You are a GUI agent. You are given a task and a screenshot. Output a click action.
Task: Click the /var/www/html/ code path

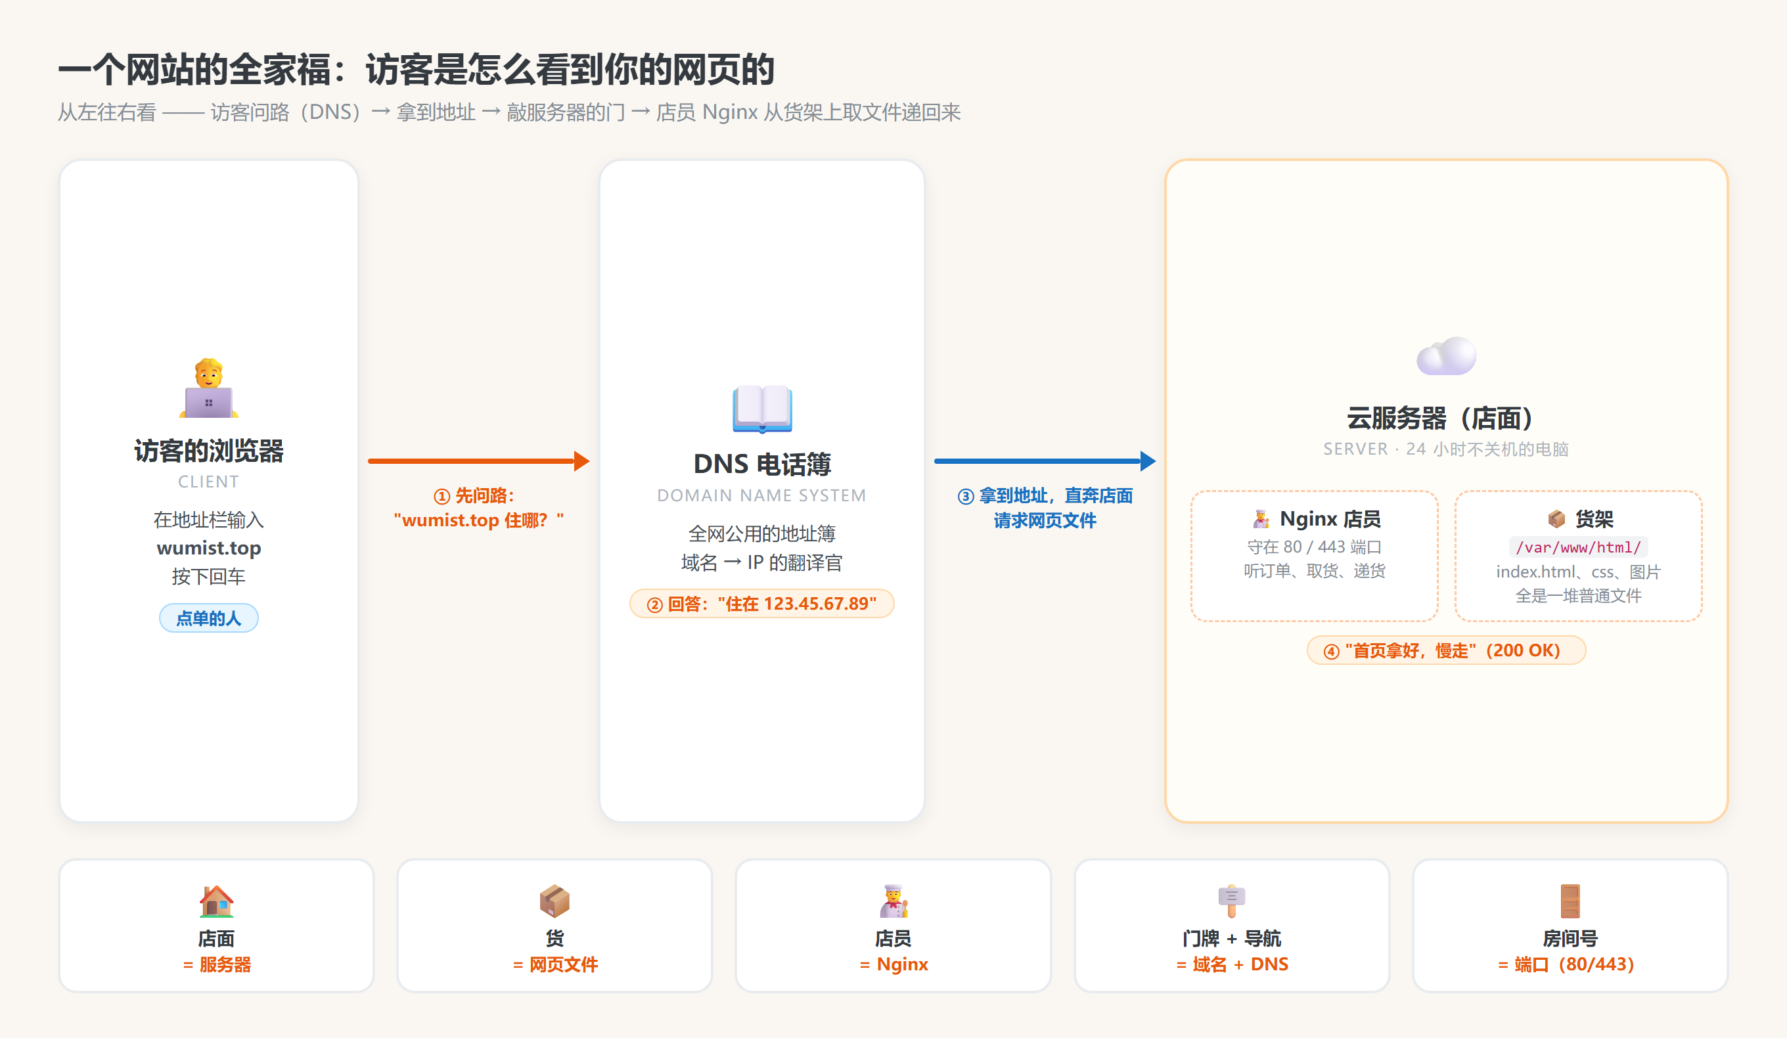(1579, 547)
